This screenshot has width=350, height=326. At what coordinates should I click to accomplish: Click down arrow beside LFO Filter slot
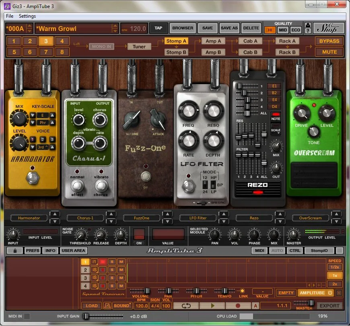coord(224,221)
